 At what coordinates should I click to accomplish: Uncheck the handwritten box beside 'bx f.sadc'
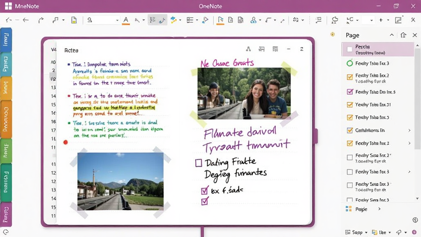pyautogui.click(x=204, y=191)
